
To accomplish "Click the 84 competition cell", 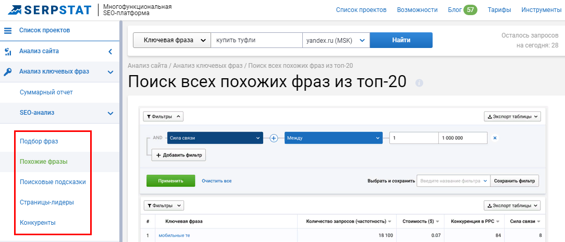I will (498, 236).
